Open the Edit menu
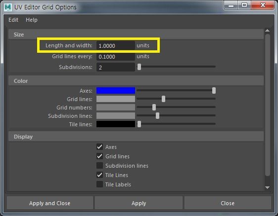278x216 pixels. pos(13,20)
